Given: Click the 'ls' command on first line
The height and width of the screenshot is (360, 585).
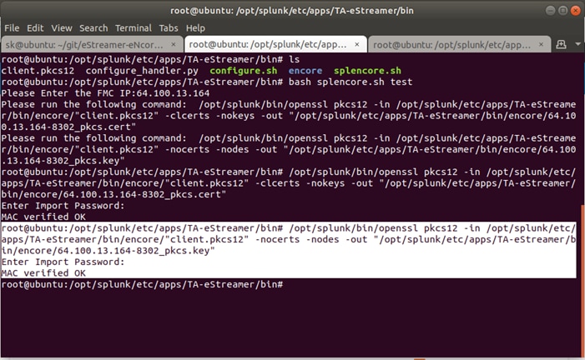Looking at the screenshot, I should click(x=294, y=59).
